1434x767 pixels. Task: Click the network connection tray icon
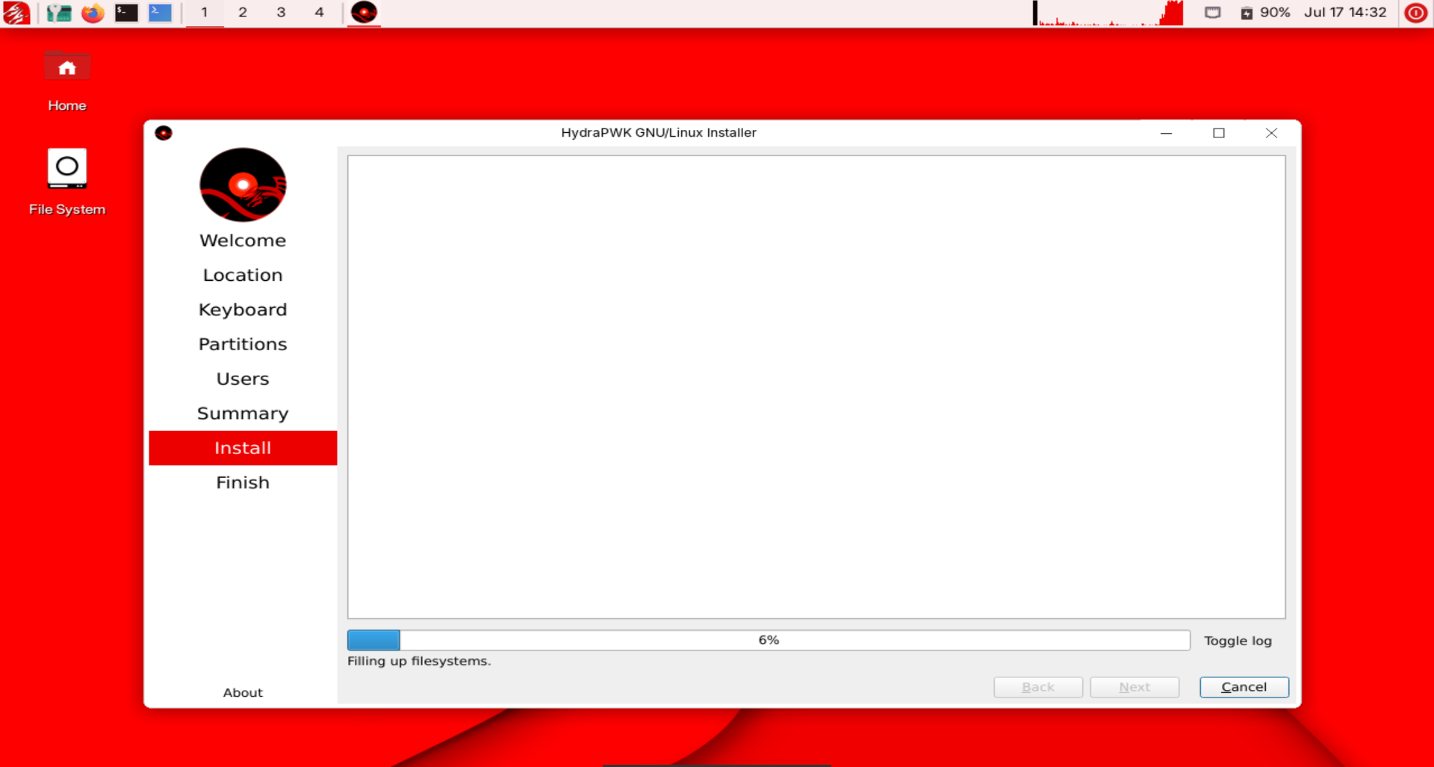1213,13
